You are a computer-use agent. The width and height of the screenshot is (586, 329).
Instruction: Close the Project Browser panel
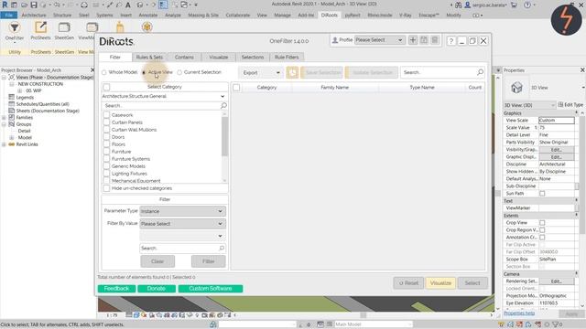92,69
